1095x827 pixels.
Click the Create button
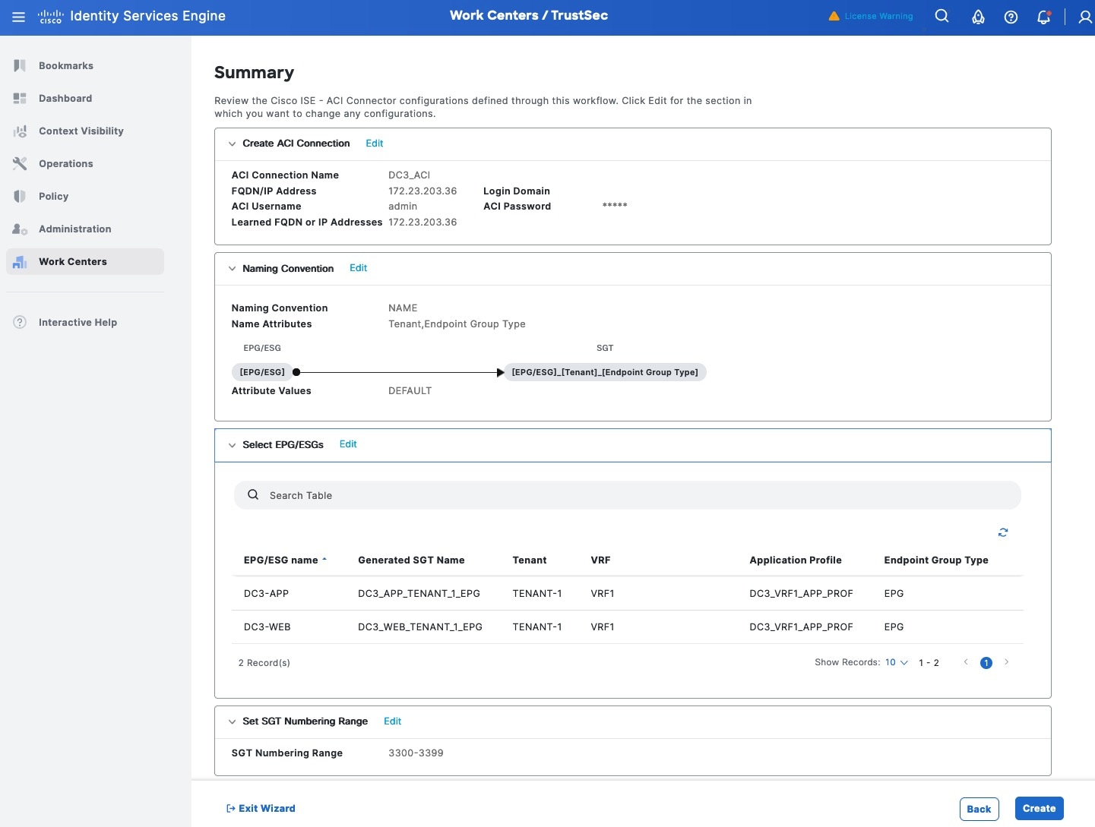pos(1039,809)
